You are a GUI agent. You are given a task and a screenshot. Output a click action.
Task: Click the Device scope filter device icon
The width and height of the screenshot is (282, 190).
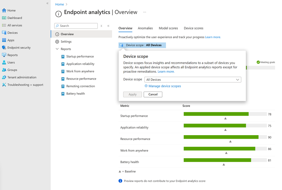click(122, 45)
